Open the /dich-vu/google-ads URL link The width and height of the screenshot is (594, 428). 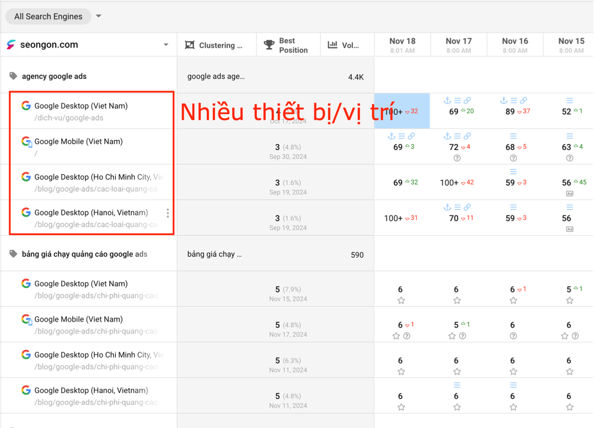click(69, 118)
